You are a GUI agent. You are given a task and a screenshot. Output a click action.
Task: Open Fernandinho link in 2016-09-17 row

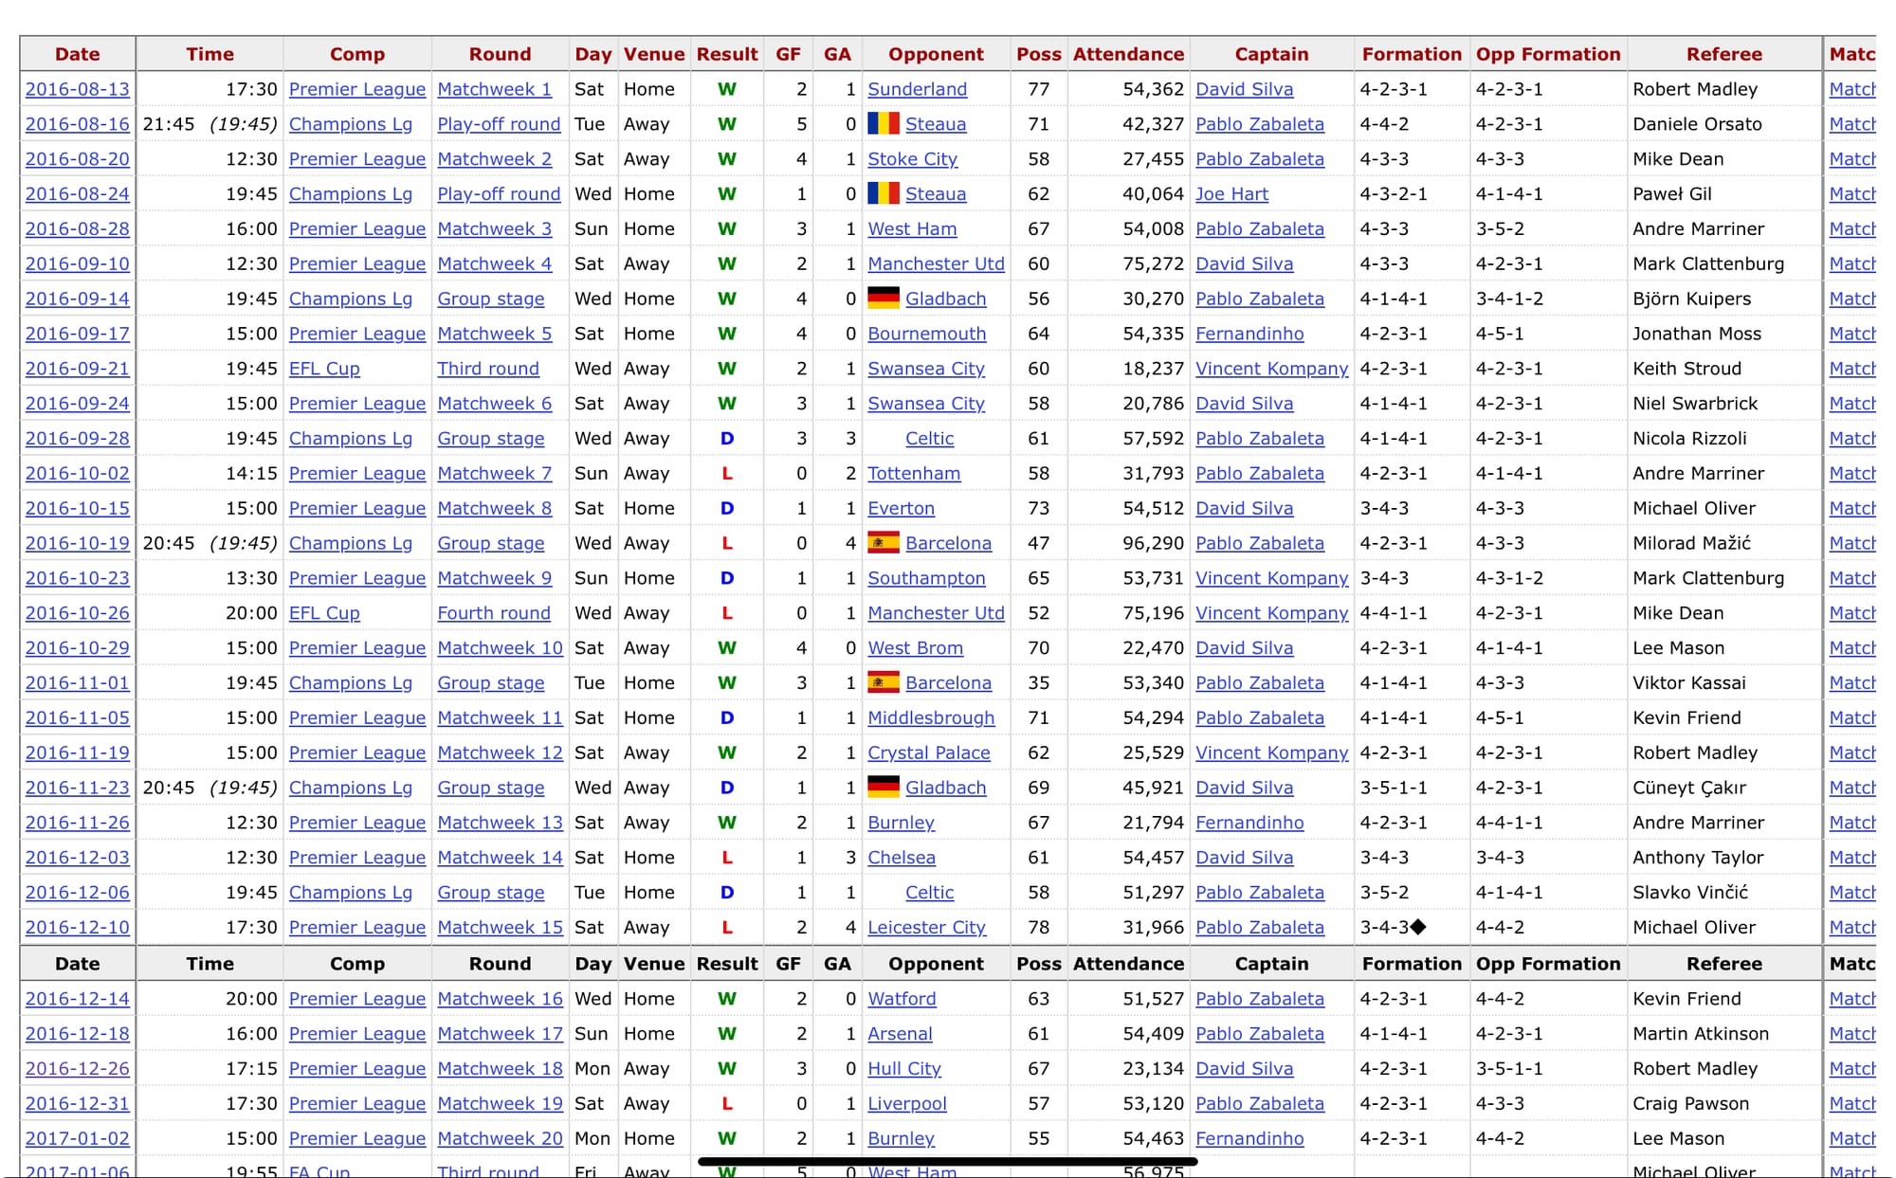[1249, 334]
